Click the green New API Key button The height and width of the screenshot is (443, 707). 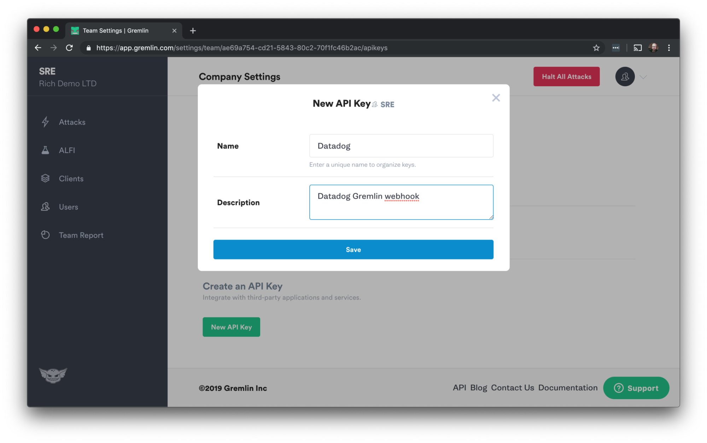pos(231,327)
